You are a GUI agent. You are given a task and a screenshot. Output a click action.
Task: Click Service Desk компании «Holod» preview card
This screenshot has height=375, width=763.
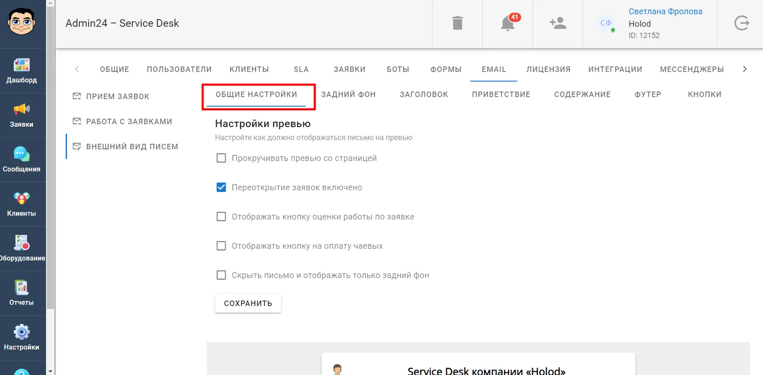478,364
